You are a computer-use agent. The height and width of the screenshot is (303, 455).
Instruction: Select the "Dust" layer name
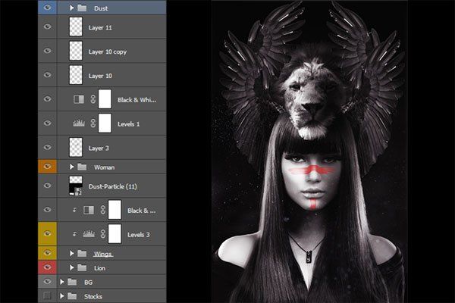(101, 8)
